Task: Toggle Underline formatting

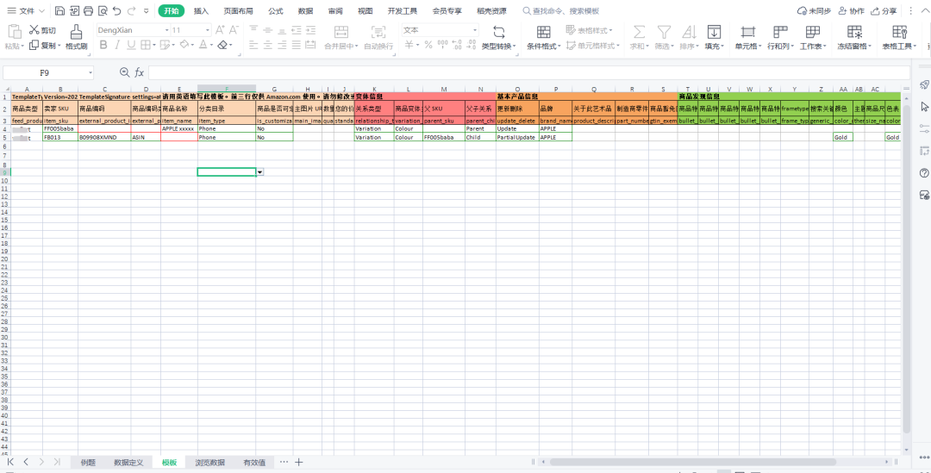Action: (x=131, y=45)
